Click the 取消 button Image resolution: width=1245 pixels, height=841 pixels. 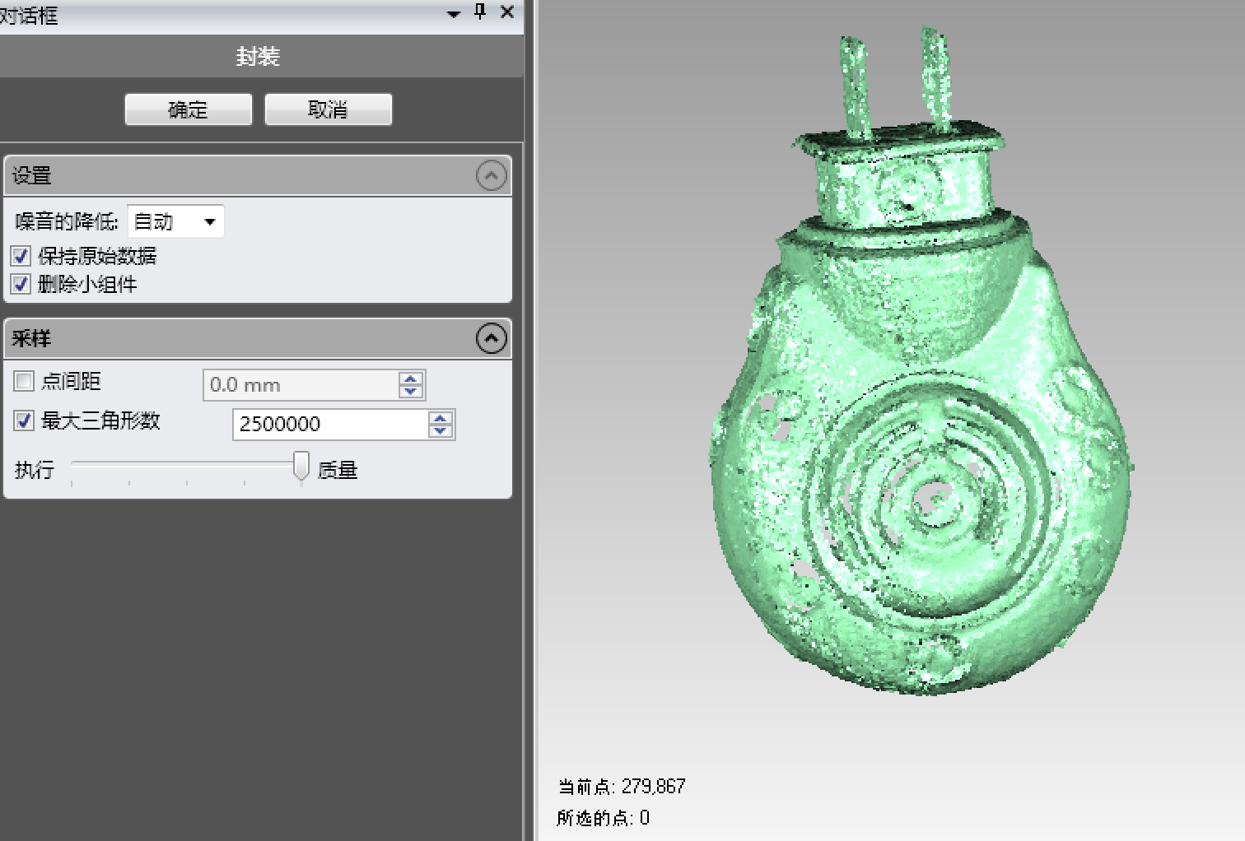[328, 109]
